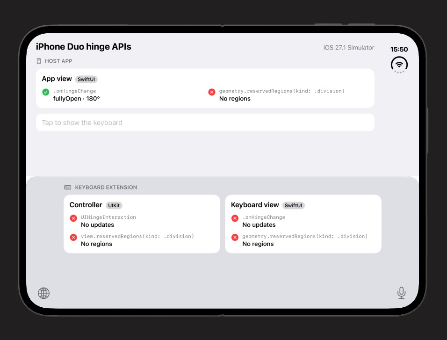This screenshot has width=447, height=340.
Task: Click the SwiftUI badge next to Keyboard view
Action: (x=293, y=205)
